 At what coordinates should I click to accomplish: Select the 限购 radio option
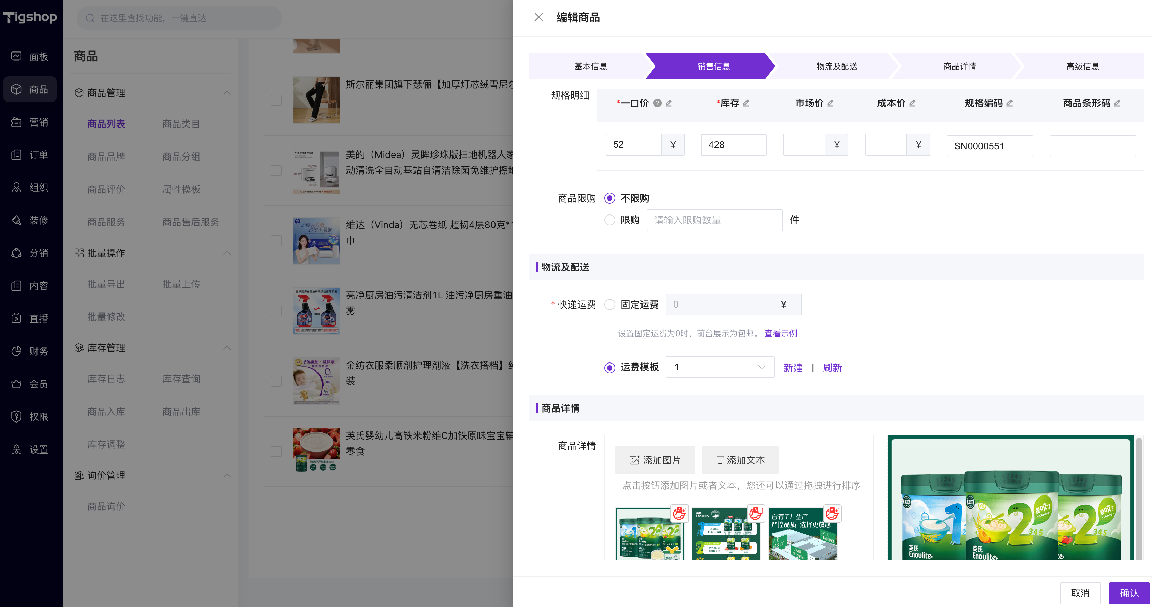coord(609,220)
